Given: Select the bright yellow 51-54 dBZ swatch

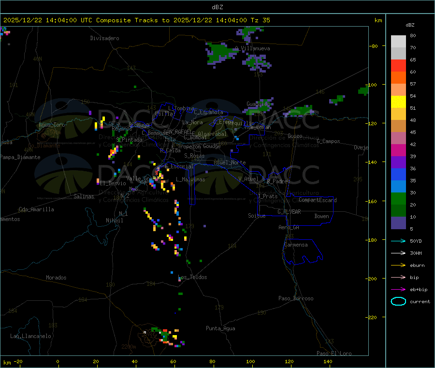Looking at the screenshot, I should click(x=398, y=102).
